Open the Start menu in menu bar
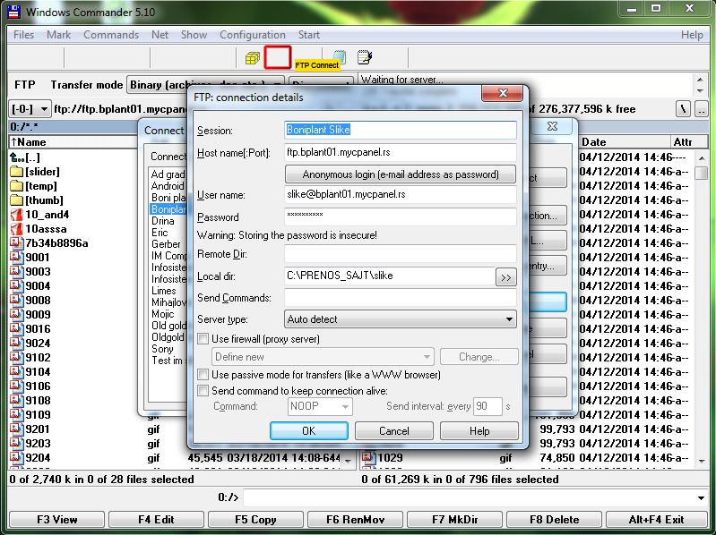 click(308, 35)
